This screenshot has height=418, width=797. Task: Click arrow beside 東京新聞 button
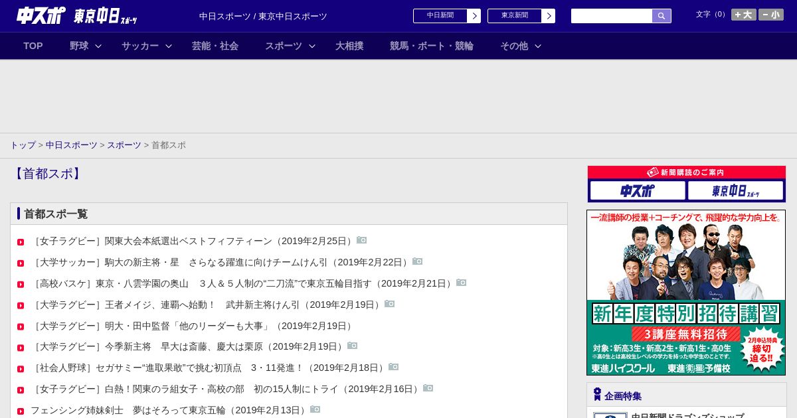pos(549,16)
